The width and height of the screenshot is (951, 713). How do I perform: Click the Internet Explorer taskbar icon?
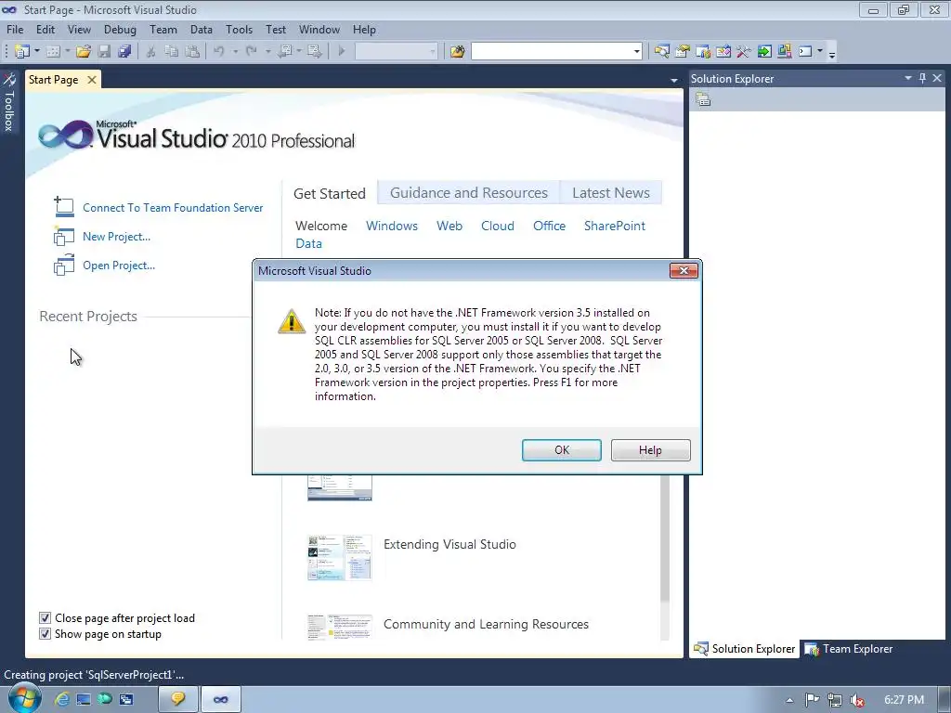coord(62,699)
